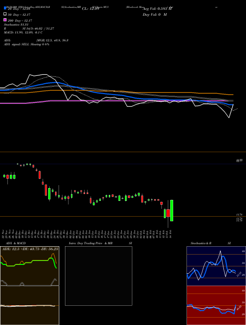The image size is (246, 325).
Task: Click the 11.78 price level label
Action: point(240,215)
